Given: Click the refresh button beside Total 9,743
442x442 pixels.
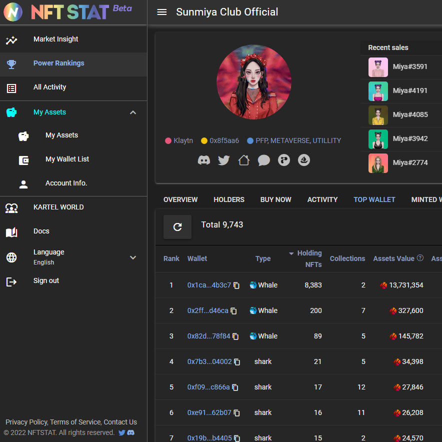Looking at the screenshot, I should [x=177, y=227].
